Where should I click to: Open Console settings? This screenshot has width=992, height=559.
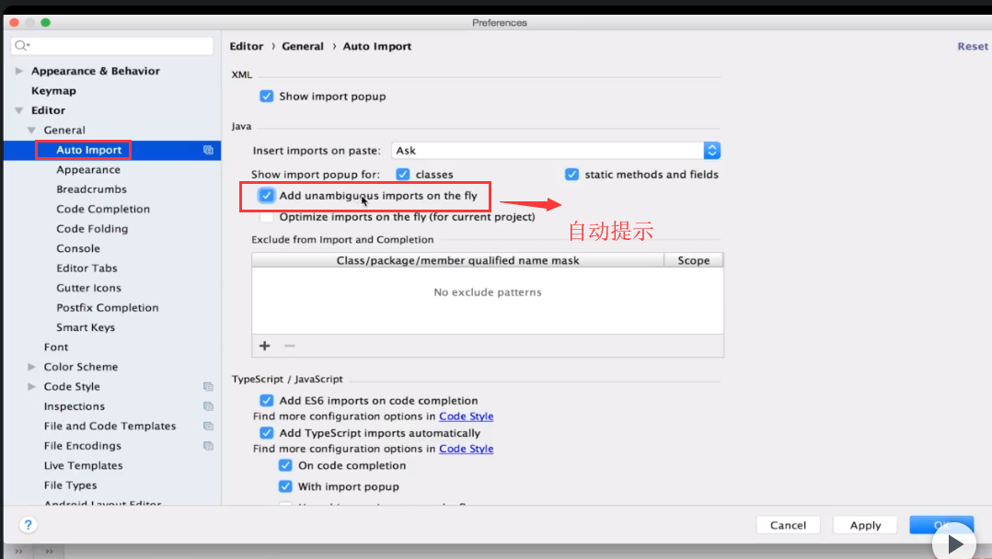[78, 248]
